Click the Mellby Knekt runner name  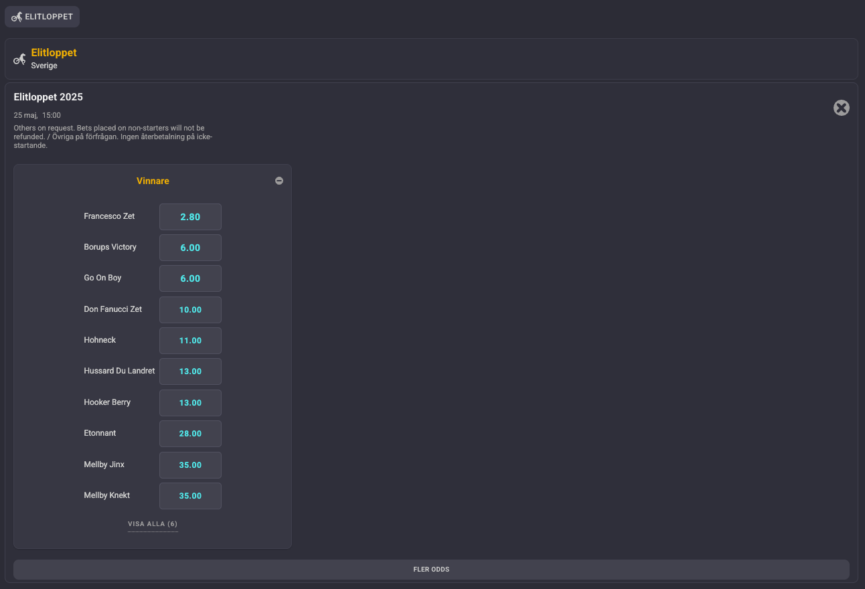tap(106, 495)
